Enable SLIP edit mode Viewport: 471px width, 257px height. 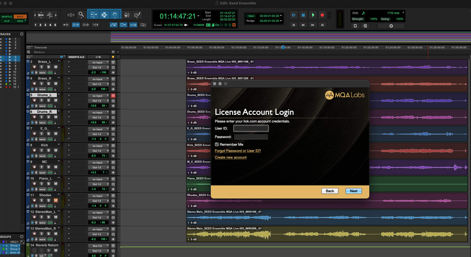coord(7,21)
